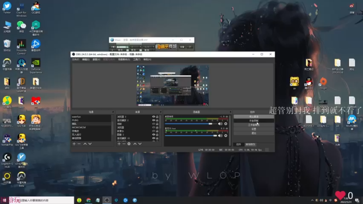Open the Origin desktop icon
The height and width of the screenshot is (204, 363).
click(x=323, y=83)
